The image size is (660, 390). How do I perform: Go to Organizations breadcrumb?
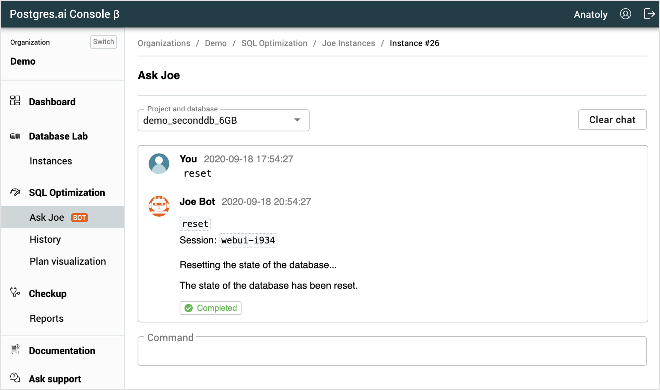pyautogui.click(x=164, y=43)
